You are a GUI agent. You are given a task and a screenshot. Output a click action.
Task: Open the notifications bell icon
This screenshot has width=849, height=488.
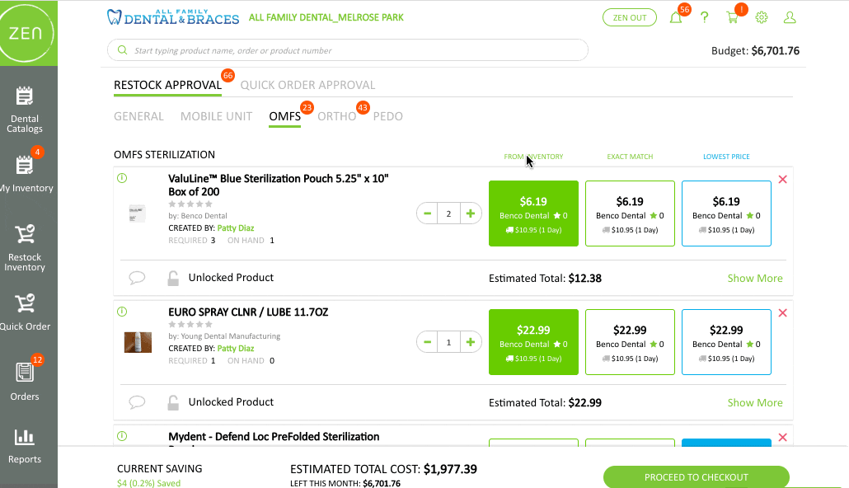click(676, 17)
